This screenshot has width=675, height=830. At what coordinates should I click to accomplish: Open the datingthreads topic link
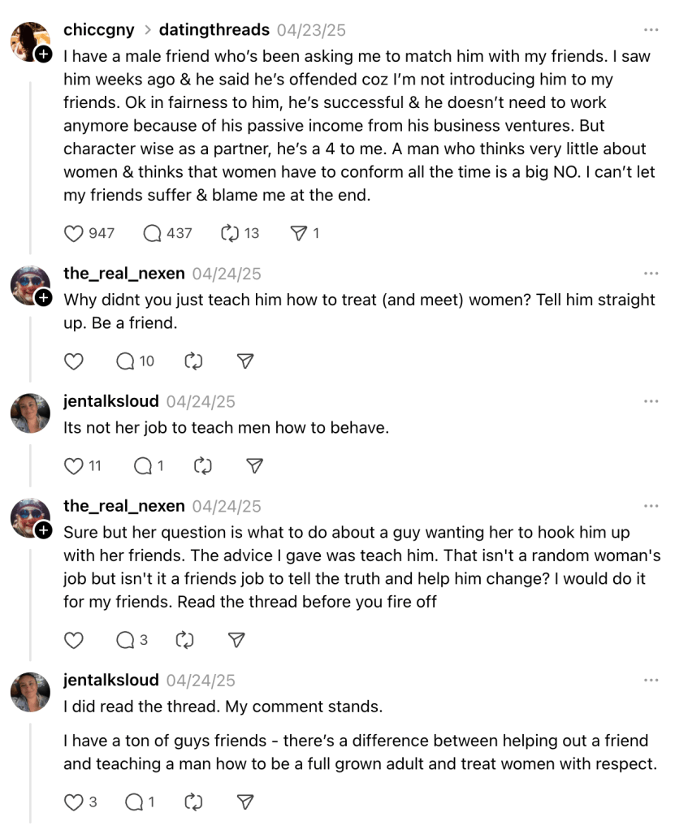coord(214,30)
